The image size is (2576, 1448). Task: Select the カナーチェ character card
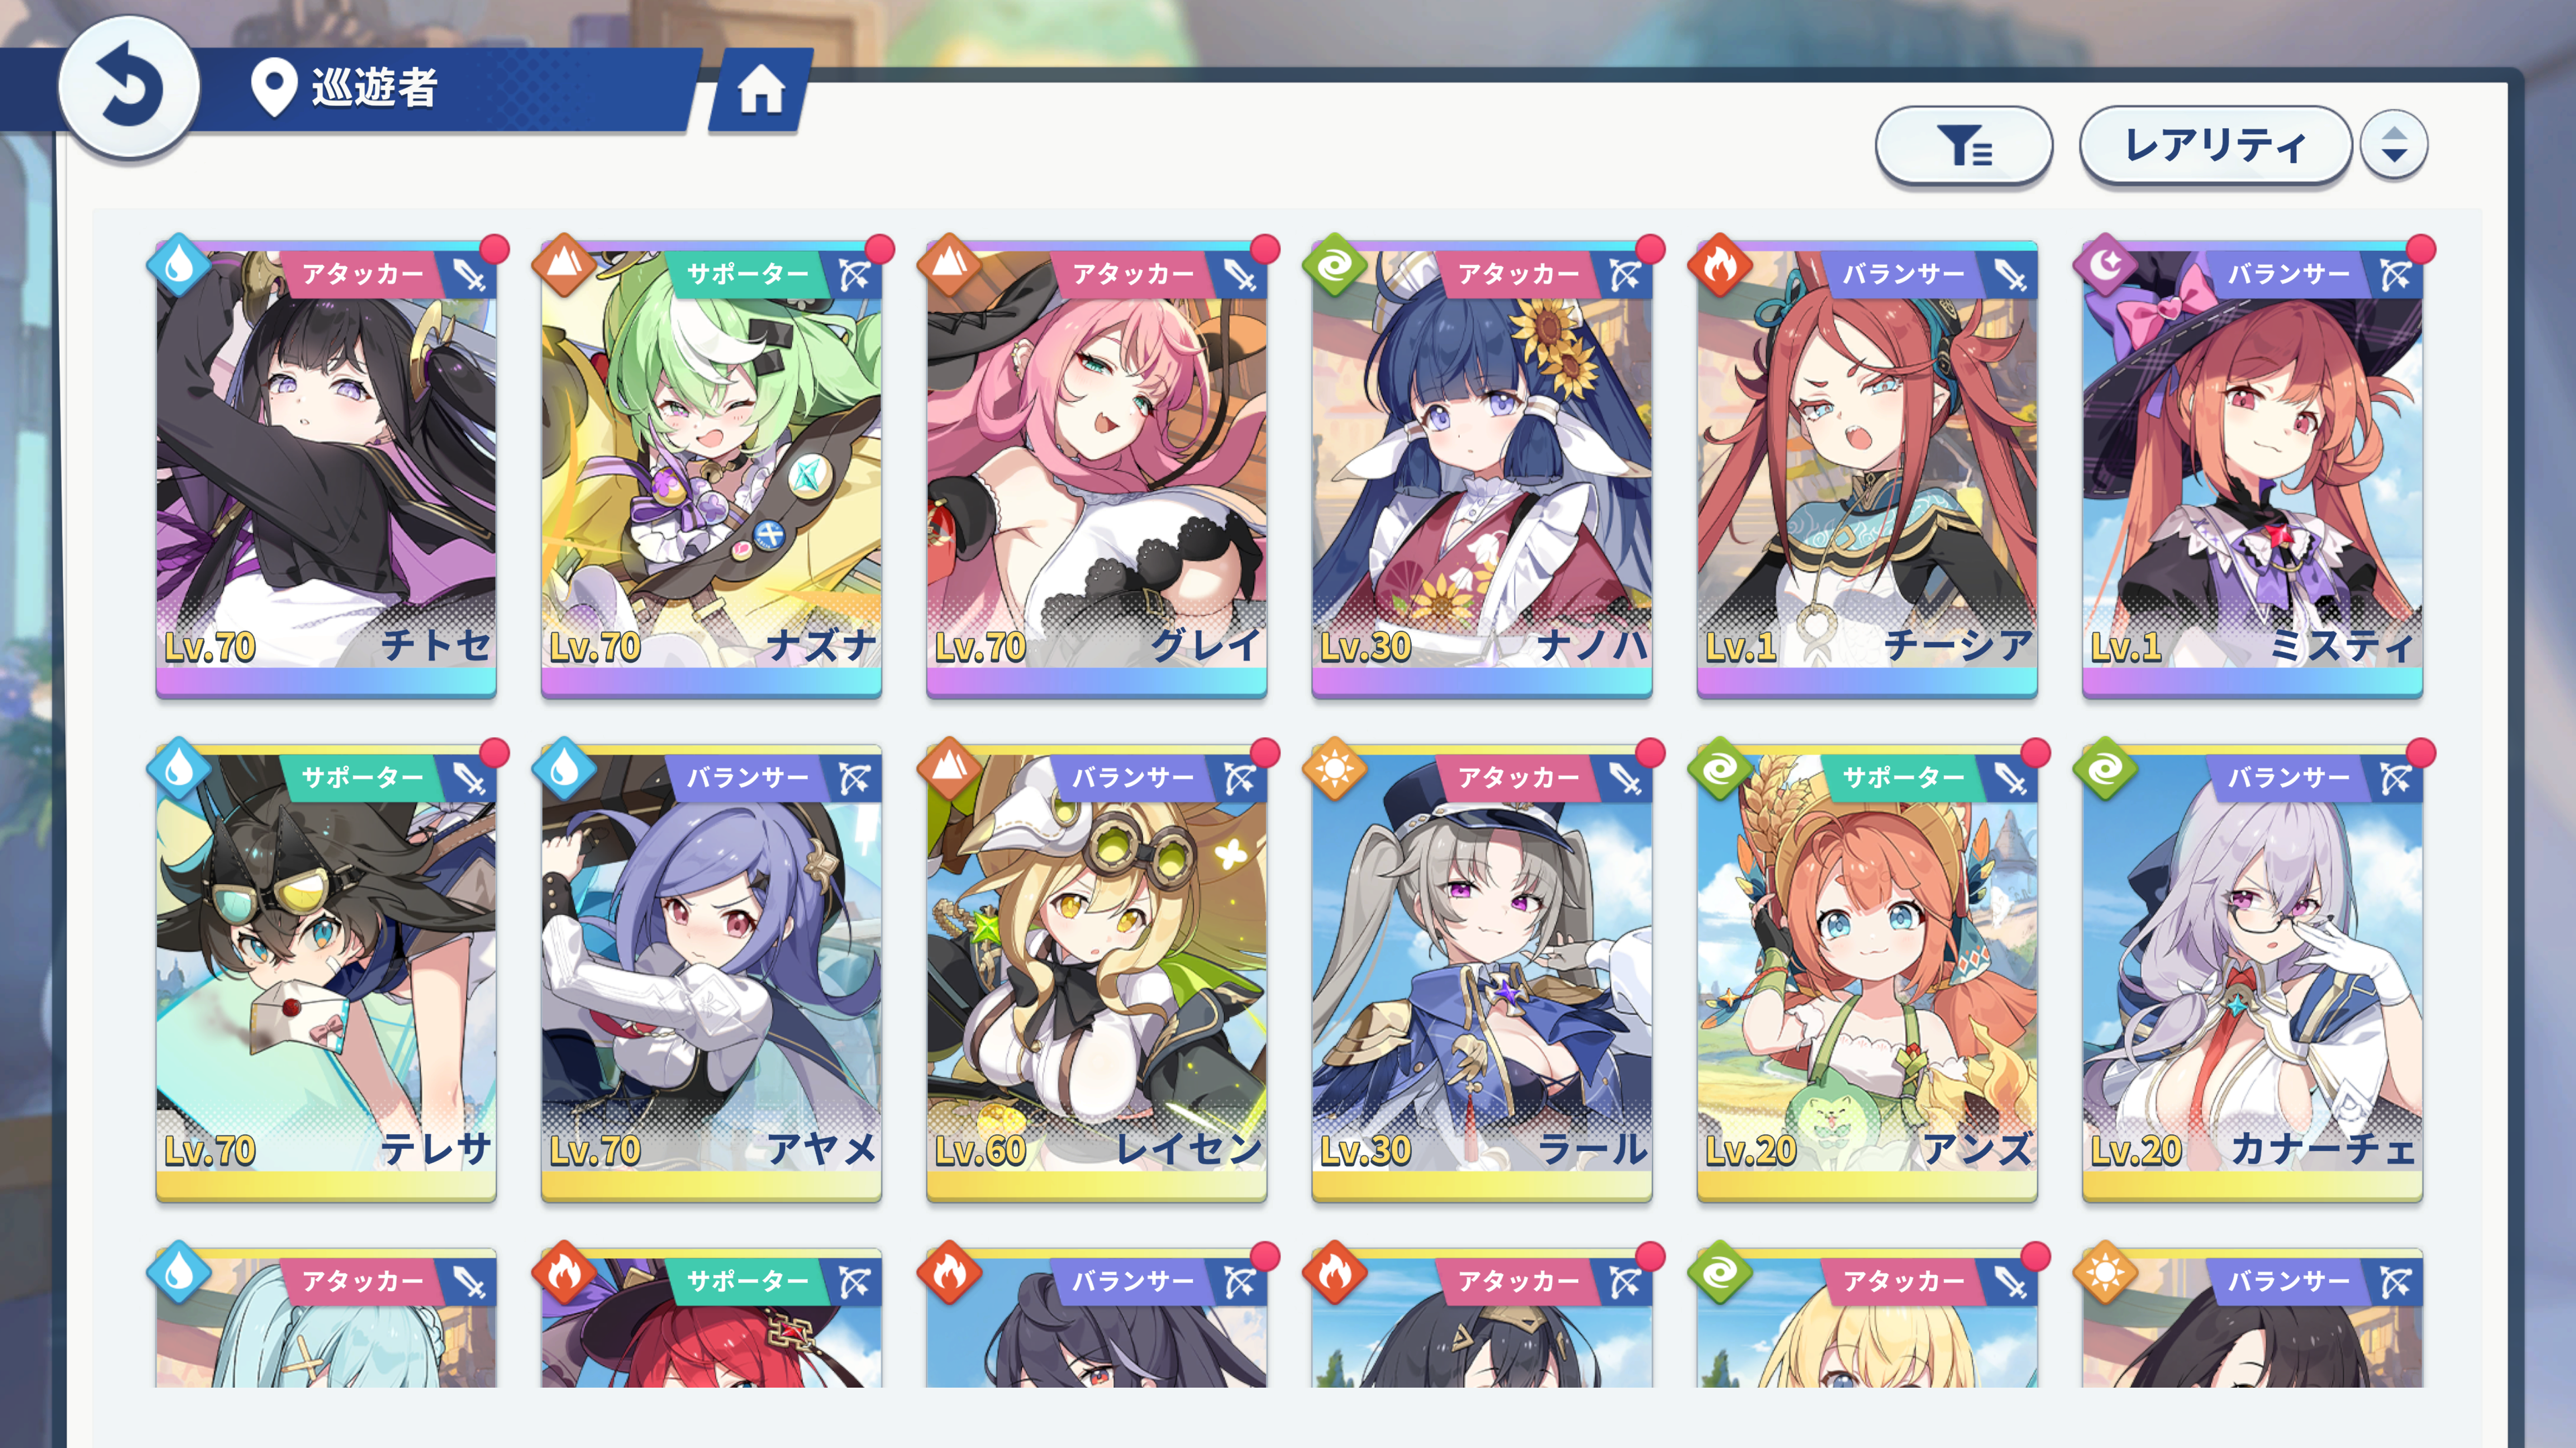click(2252, 973)
